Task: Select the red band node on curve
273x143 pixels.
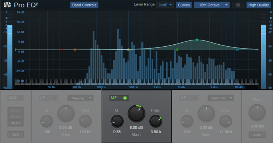Action: (x=62, y=50)
